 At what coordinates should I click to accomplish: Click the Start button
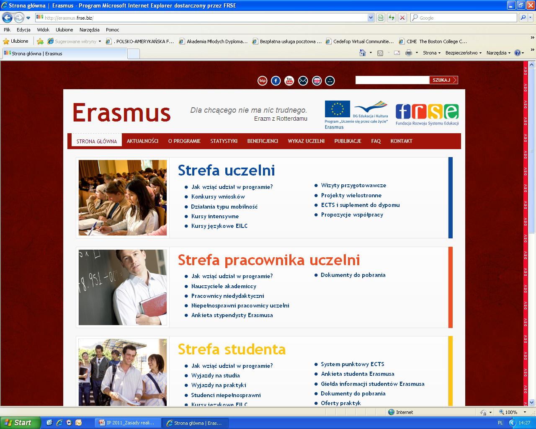pos(21,423)
